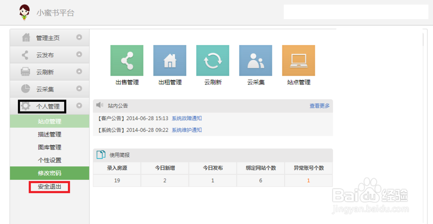Expand the 管理主页 arrow
Screen dimensions: 433x224
click(x=79, y=37)
